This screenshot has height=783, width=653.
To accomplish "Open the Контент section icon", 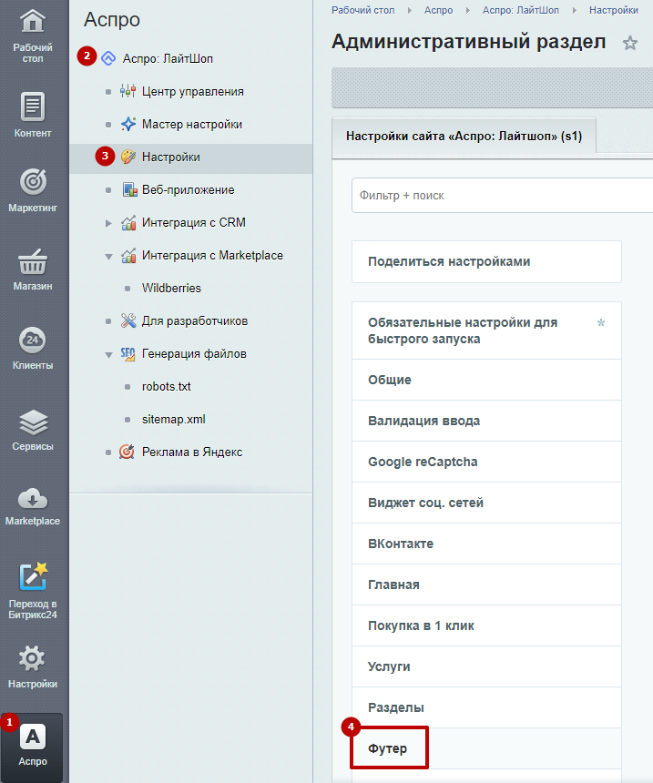I will point(33,107).
